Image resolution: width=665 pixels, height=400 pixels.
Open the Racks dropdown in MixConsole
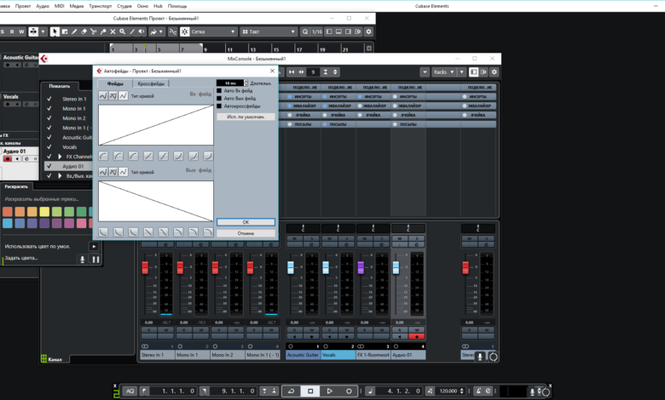(448, 72)
